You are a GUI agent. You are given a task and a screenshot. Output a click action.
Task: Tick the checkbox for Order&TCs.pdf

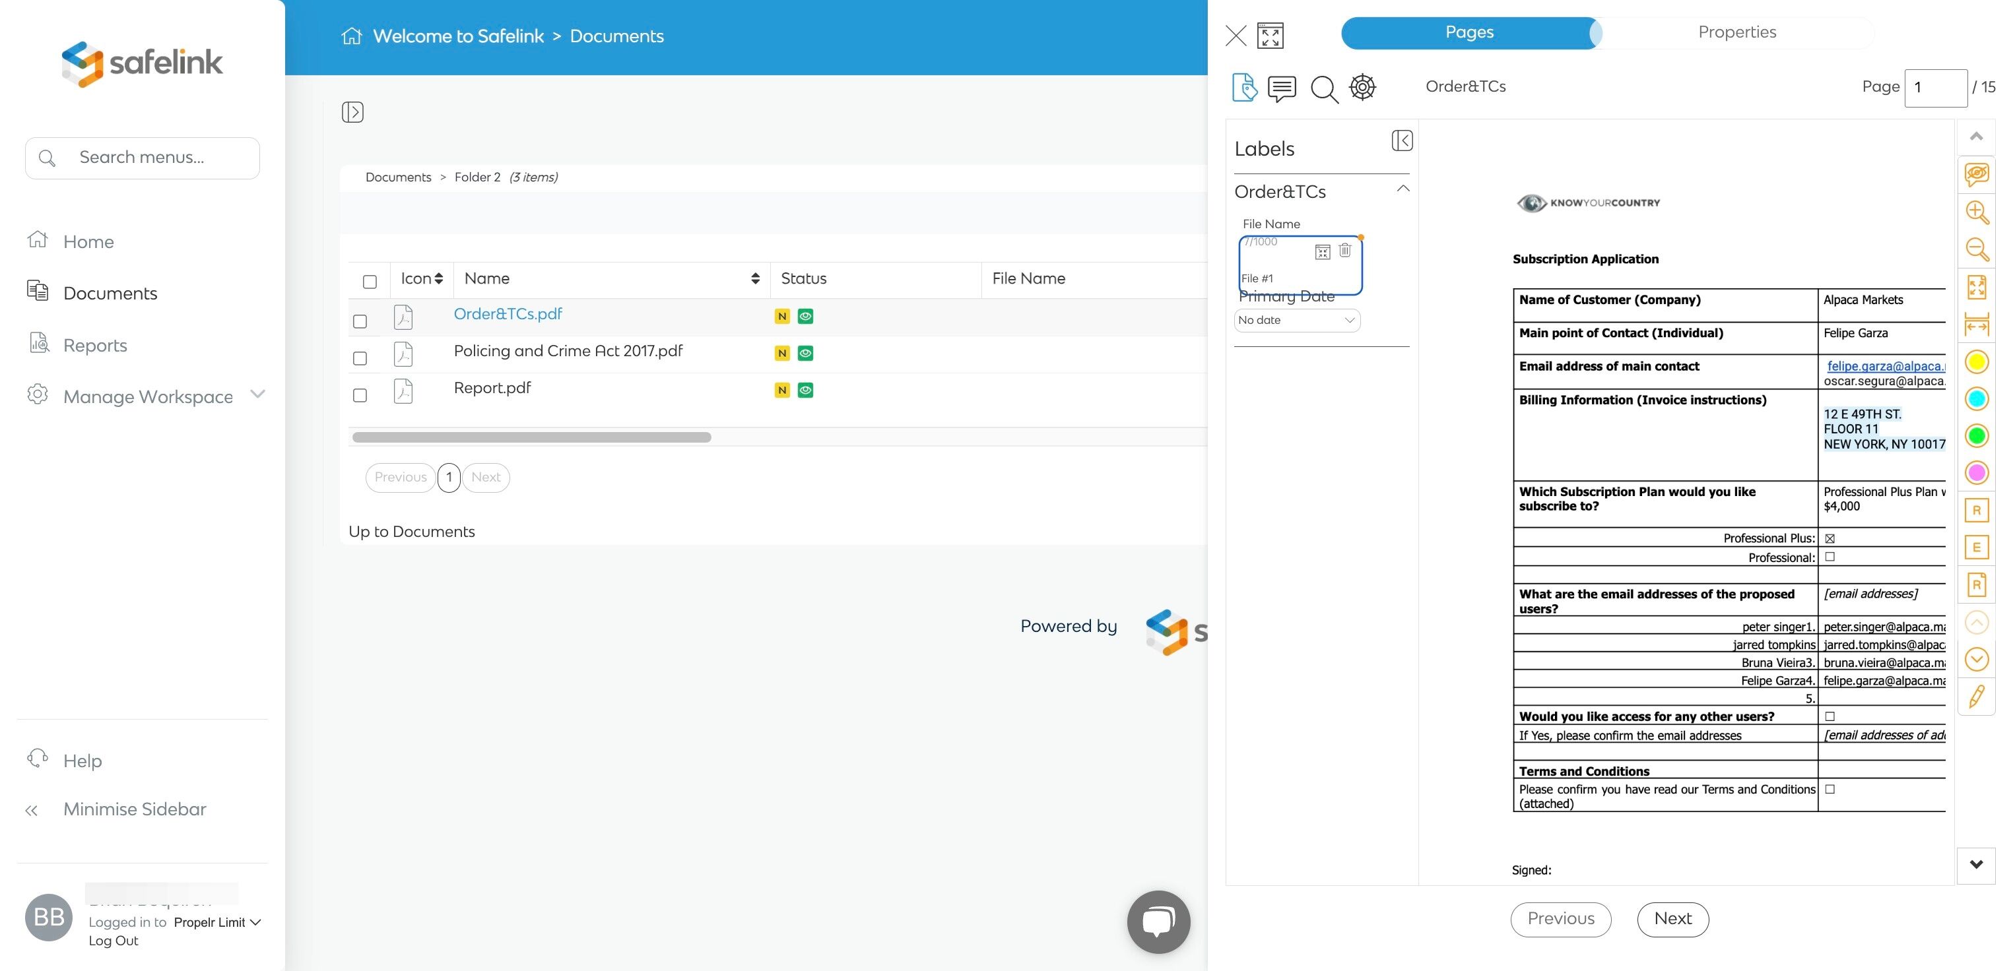coord(360,321)
